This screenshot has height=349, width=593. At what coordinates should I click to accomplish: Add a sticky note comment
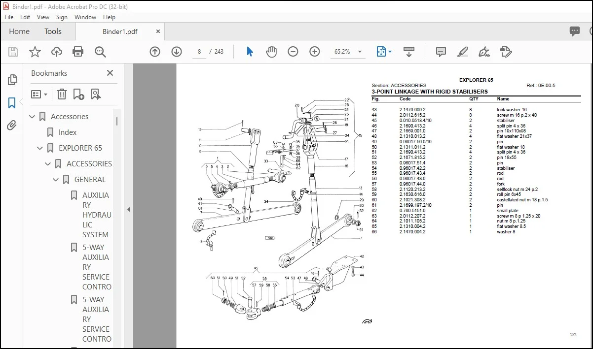(x=441, y=52)
